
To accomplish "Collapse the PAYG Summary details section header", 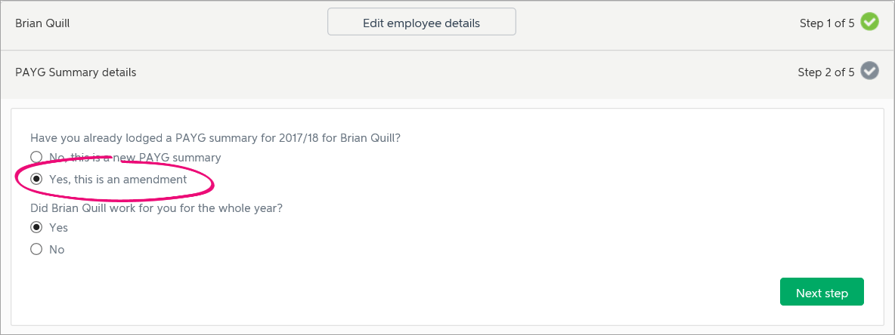I will (447, 73).
